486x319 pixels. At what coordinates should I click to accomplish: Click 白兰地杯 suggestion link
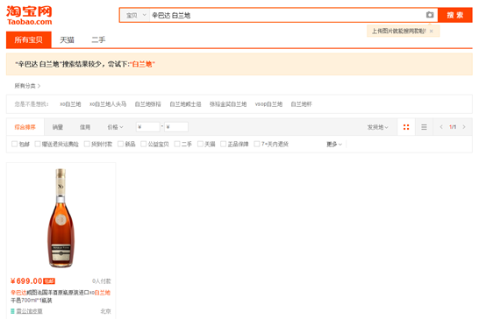[x=301, y=104]
